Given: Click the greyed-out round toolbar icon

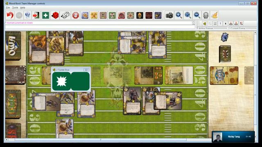Looking at the screenshot, I should tap(19, 16).
